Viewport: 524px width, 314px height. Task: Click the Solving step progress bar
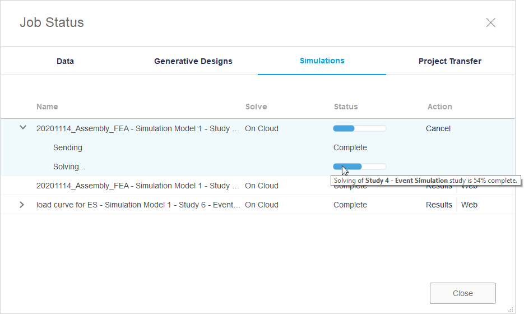click(x=359, y=167)
